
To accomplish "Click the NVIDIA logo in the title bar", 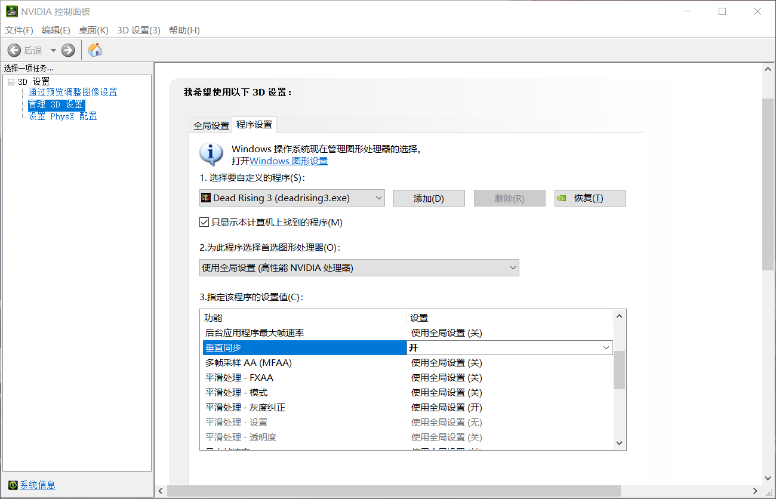I will click(11, 11).
